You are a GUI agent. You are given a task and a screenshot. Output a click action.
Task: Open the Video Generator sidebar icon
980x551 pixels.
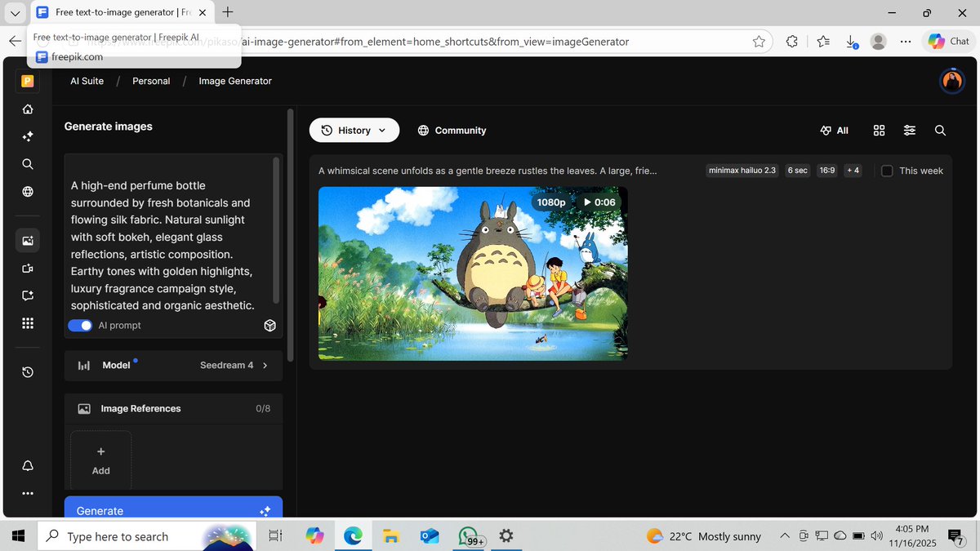28,268
